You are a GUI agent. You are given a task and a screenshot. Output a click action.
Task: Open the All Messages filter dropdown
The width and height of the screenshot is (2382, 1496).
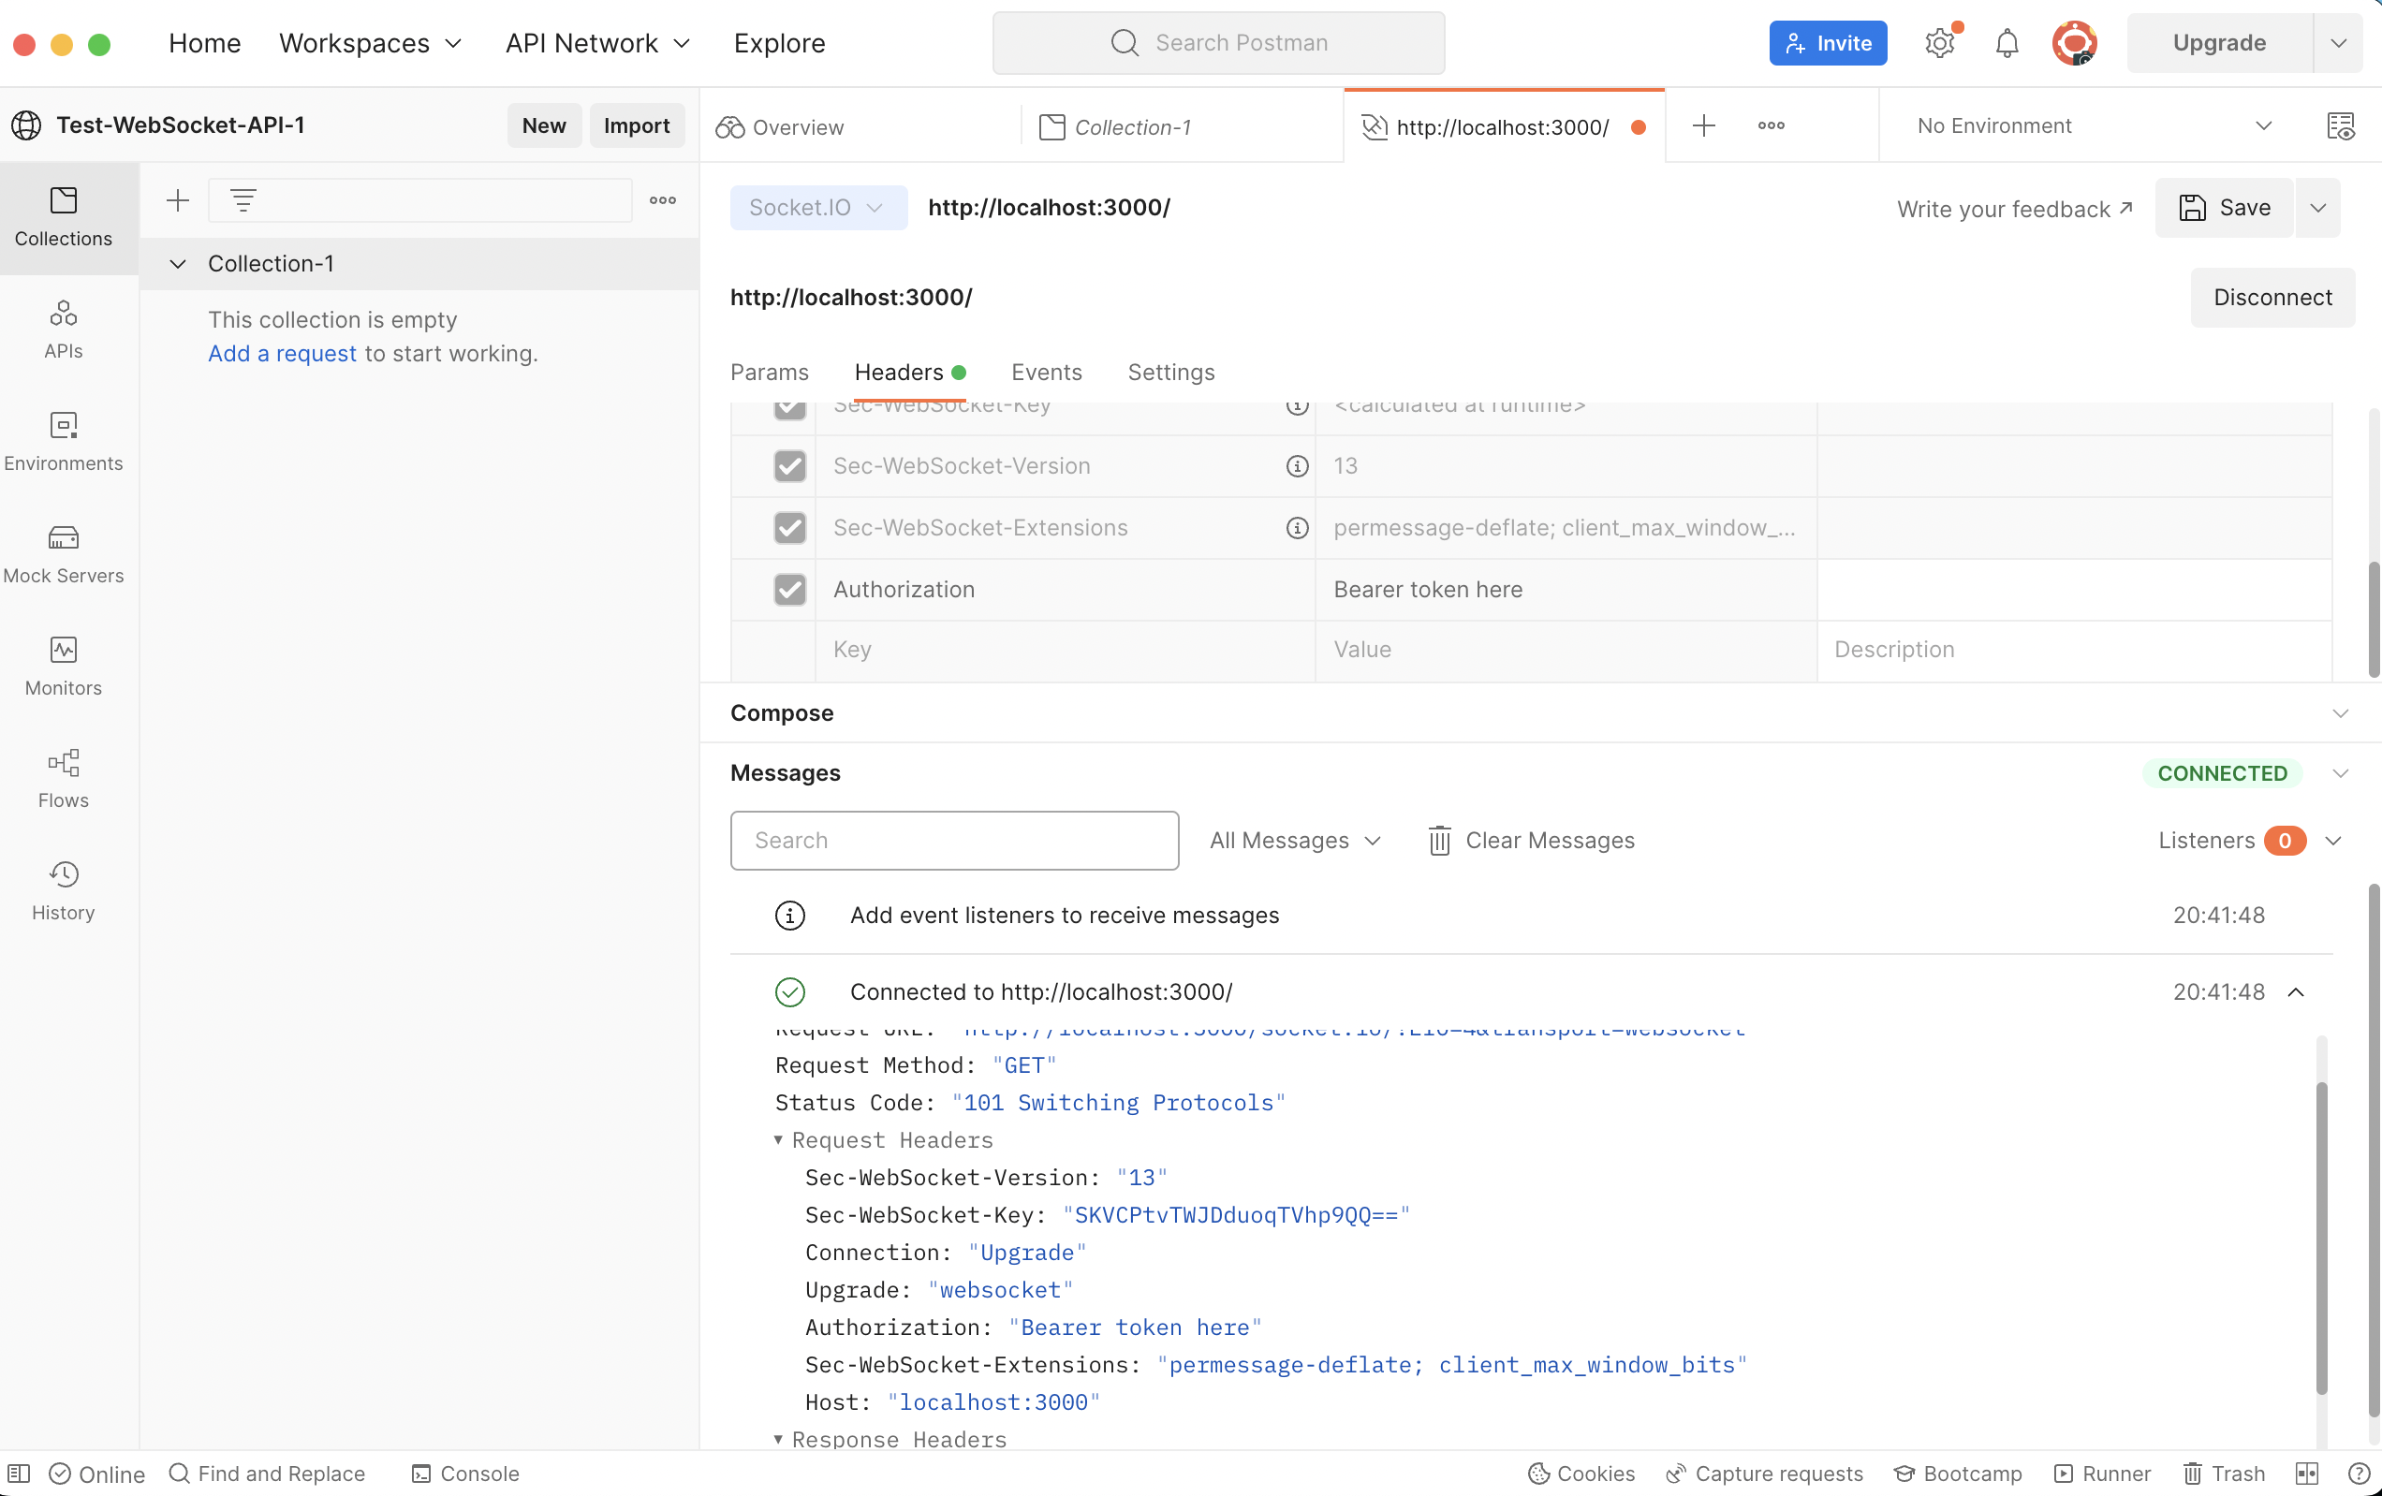pos(1294,841)
